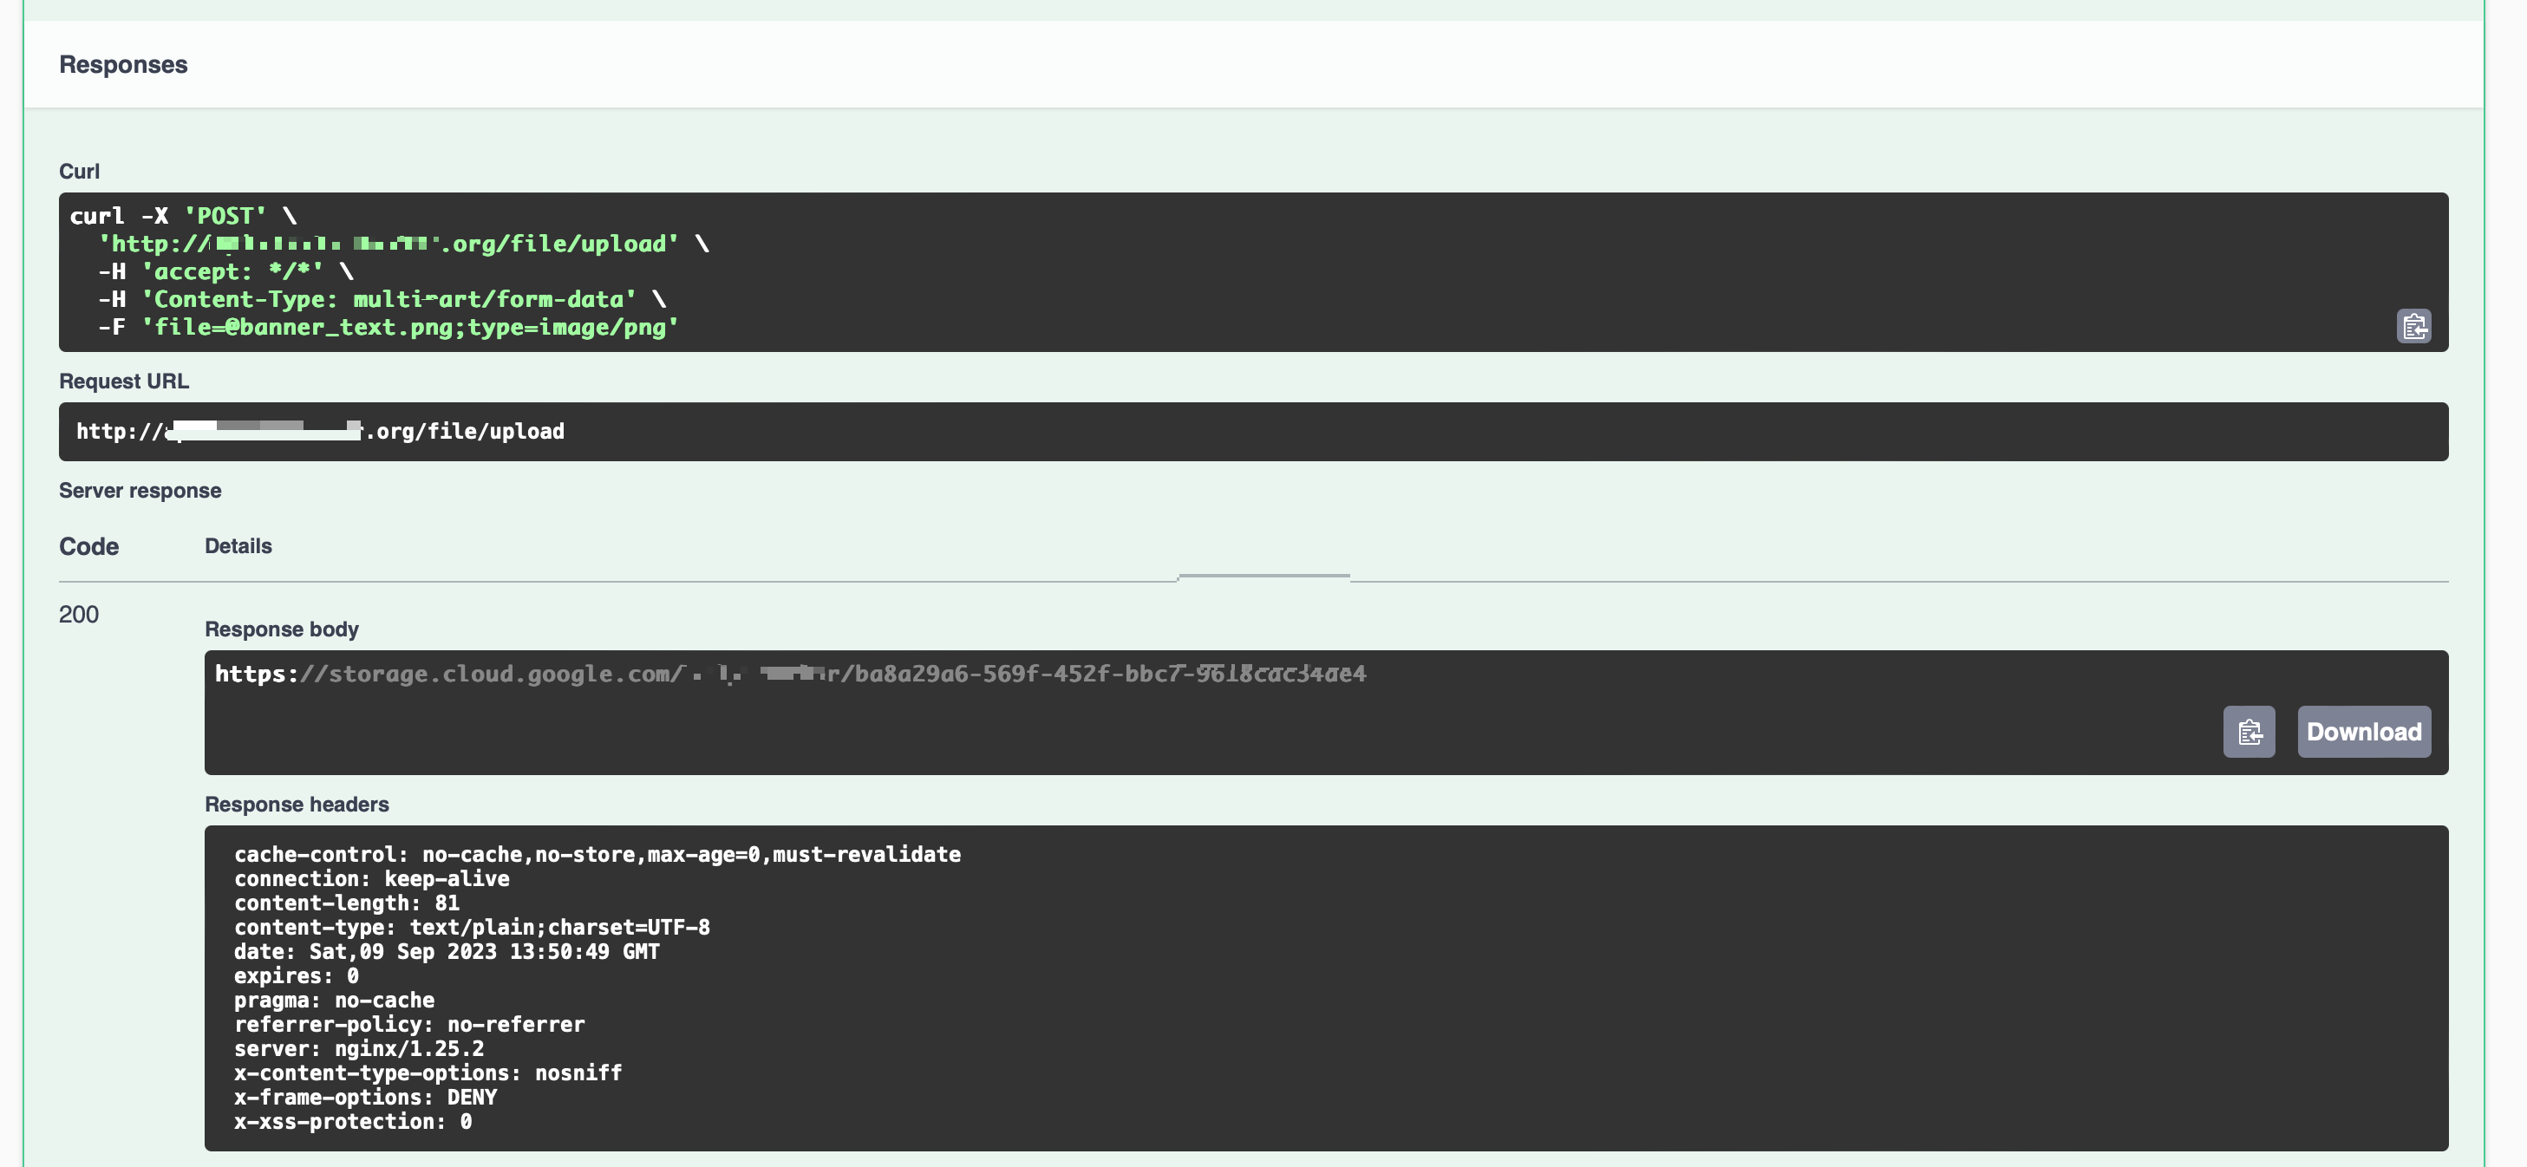Image resolution: width=2527 pixels, height=1167 pixels.
Task: Copy the response body to clipboard
Action: [2249, 732]
